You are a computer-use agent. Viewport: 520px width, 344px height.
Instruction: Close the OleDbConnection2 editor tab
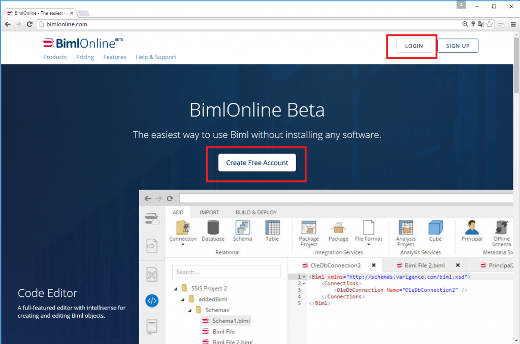click(x=374, y=265)
